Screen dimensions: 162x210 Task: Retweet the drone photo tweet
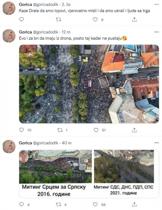click(60, 130)
